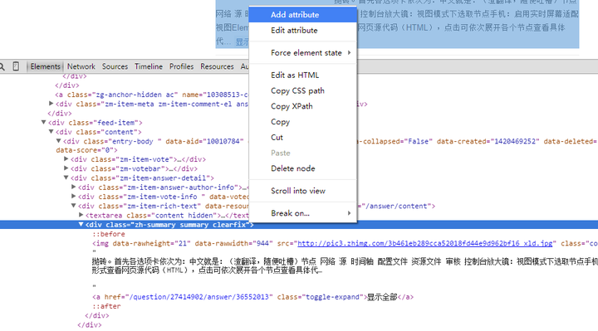Switch to the Elements tab
The image size is (598, 331).
[46, 66]
